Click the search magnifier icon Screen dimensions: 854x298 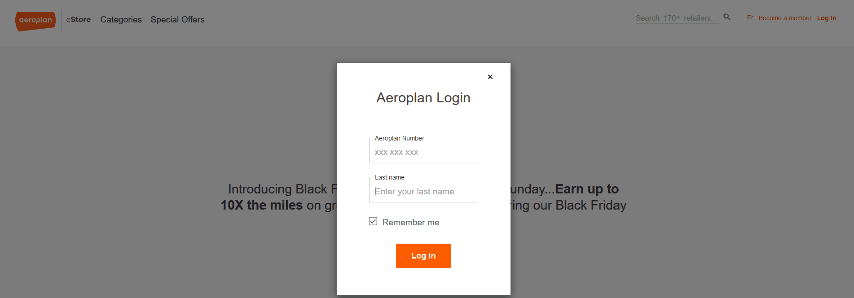[x=727, y=17]
